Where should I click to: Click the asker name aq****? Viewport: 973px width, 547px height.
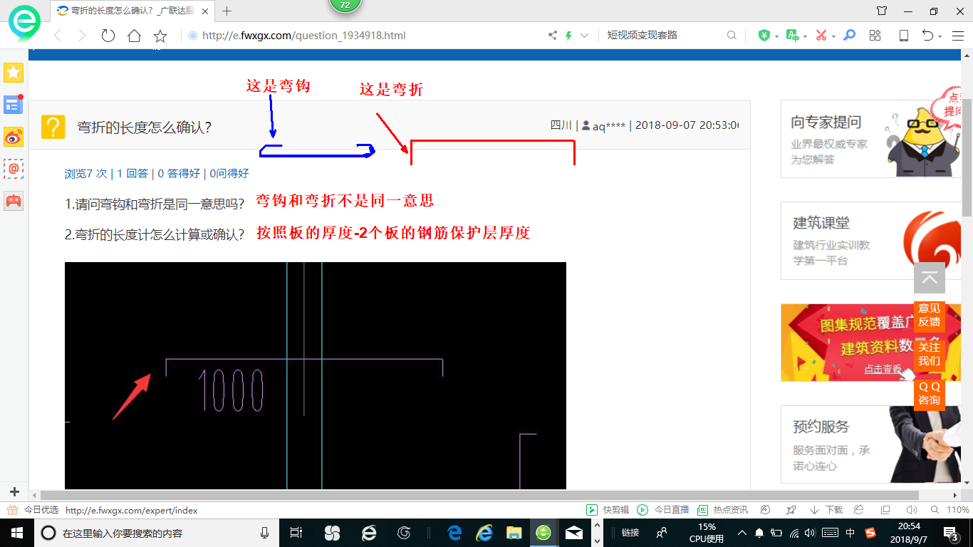coord(609,125)
